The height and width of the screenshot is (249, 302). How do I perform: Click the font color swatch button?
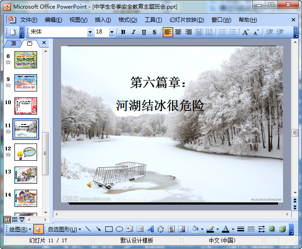click(225, 229)
